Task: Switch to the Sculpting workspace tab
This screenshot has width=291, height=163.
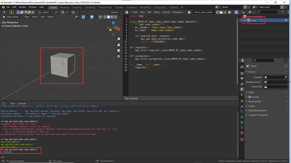Action: [77, 7]
